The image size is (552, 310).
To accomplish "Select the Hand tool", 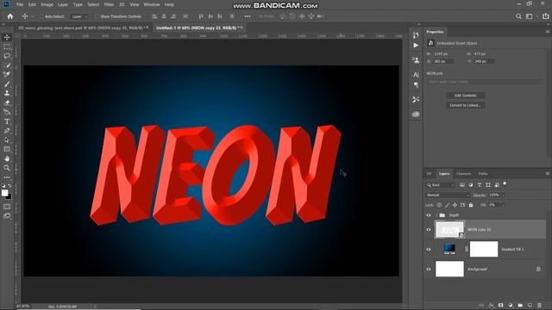I will 7,158.
